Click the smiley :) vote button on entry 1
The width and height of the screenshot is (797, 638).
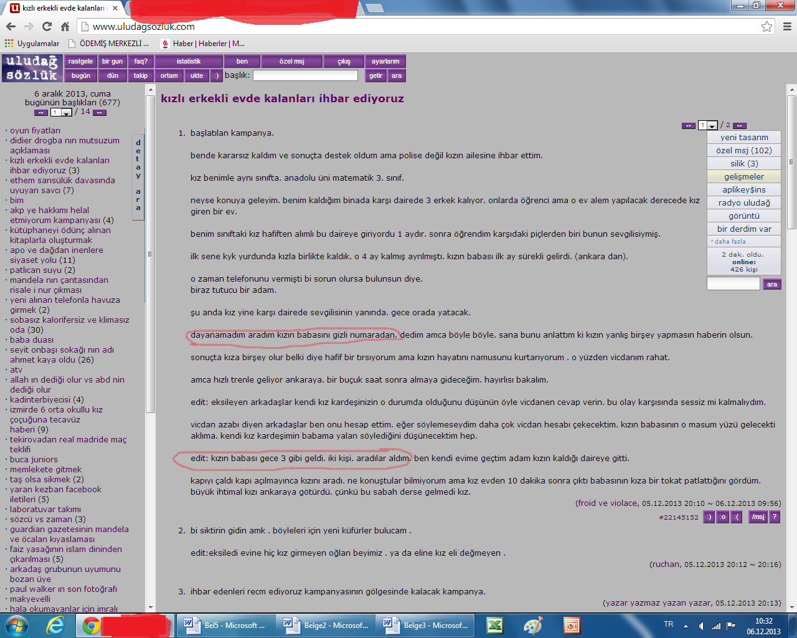(x=709, y=517)
